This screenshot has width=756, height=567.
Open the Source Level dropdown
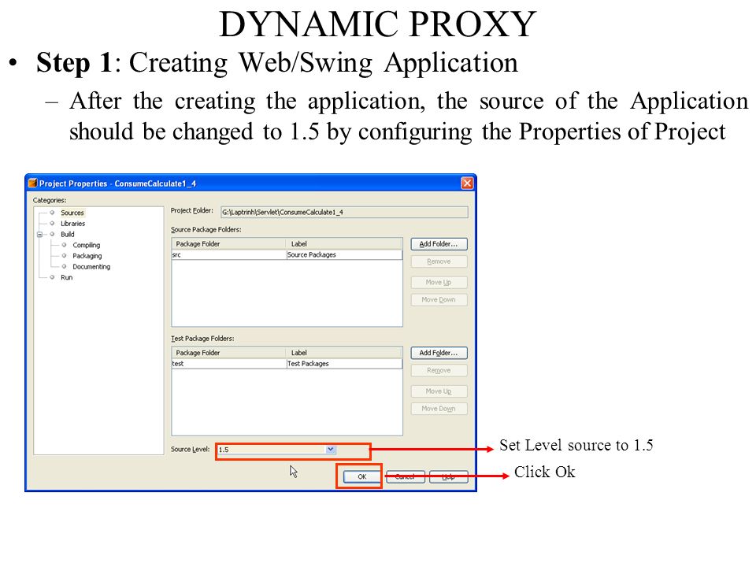pyautogui.click(x=330, y=450)
